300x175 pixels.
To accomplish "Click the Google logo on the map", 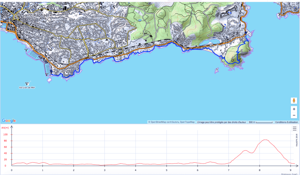I will 9,121.
